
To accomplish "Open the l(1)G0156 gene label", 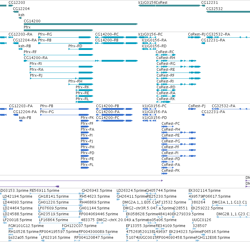I will [147, 3].
